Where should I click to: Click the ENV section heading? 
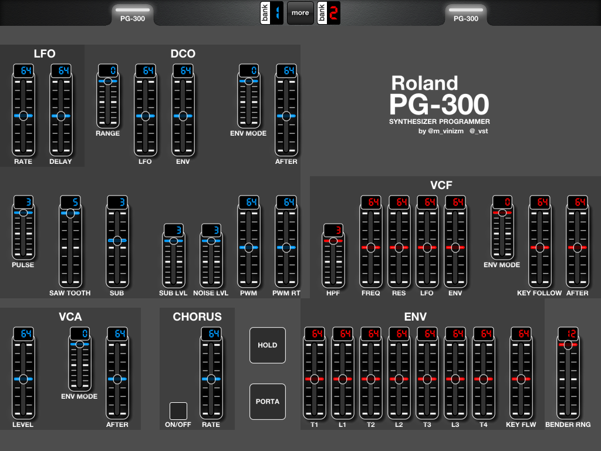pyautogui.click(x=415, y=317)
